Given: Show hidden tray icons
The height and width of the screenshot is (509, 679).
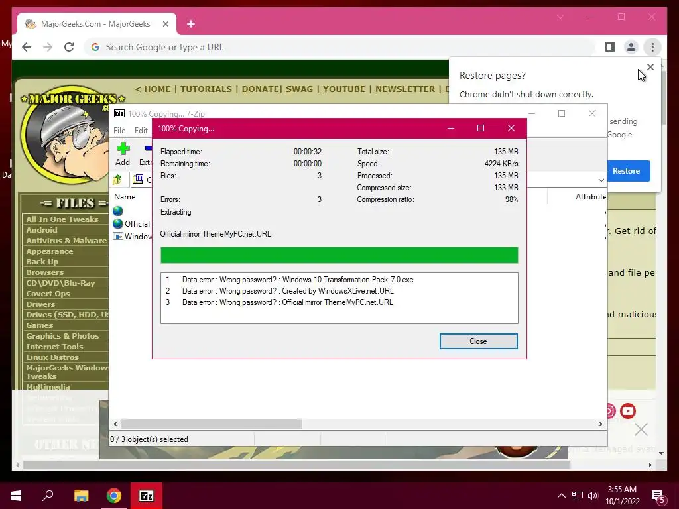Looking at the screenshot, I should (561, 496).
